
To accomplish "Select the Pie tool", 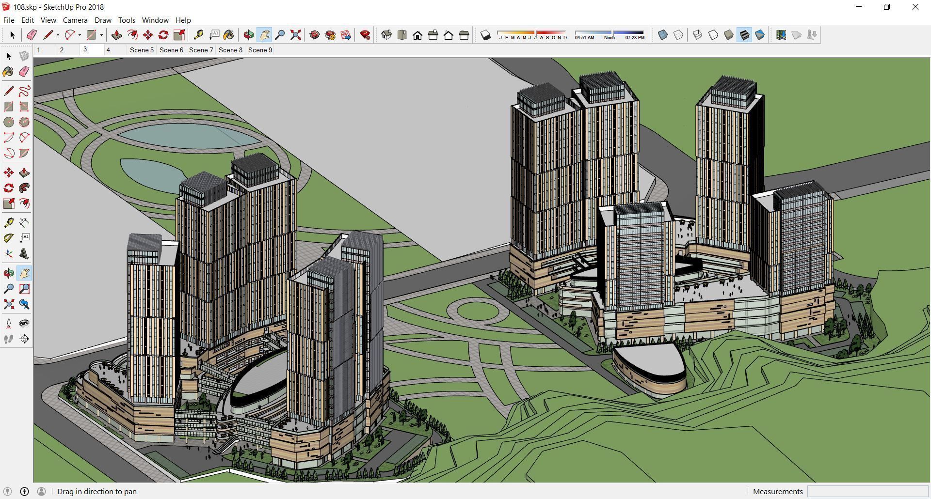I will point(24,153).
